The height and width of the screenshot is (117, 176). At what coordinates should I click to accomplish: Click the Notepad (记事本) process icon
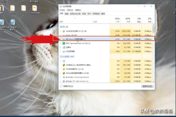click(64, 47)
